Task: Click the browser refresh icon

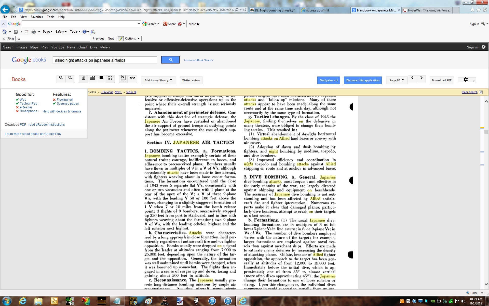Action: coord(245,10)
